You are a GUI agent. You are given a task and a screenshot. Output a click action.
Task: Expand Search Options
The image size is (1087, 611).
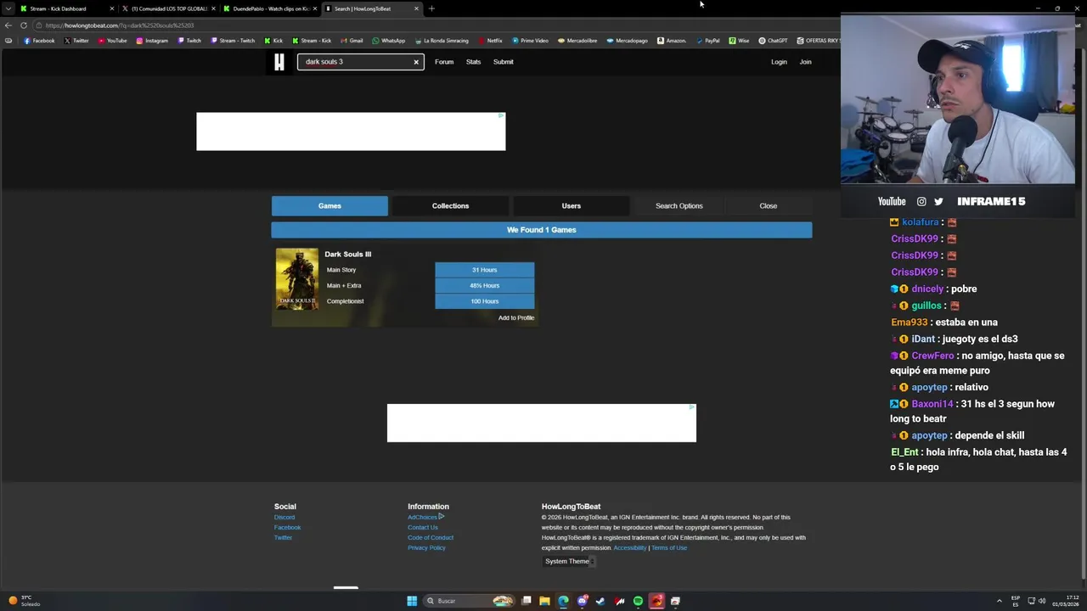(x=679, y=205)
